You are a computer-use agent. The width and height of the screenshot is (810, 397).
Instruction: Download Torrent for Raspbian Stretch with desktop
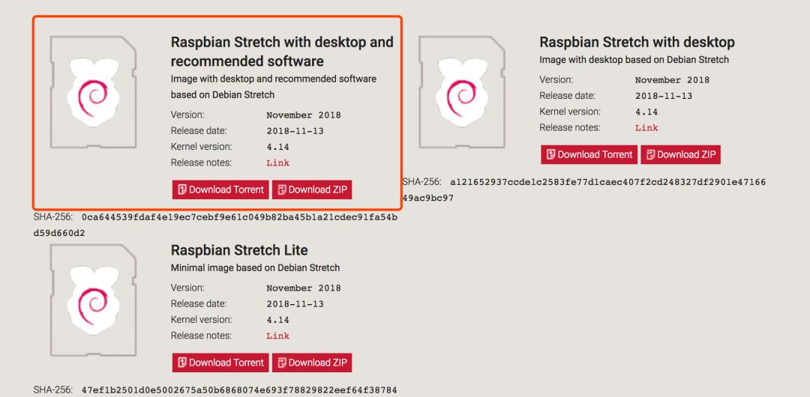tap(589, 154)
